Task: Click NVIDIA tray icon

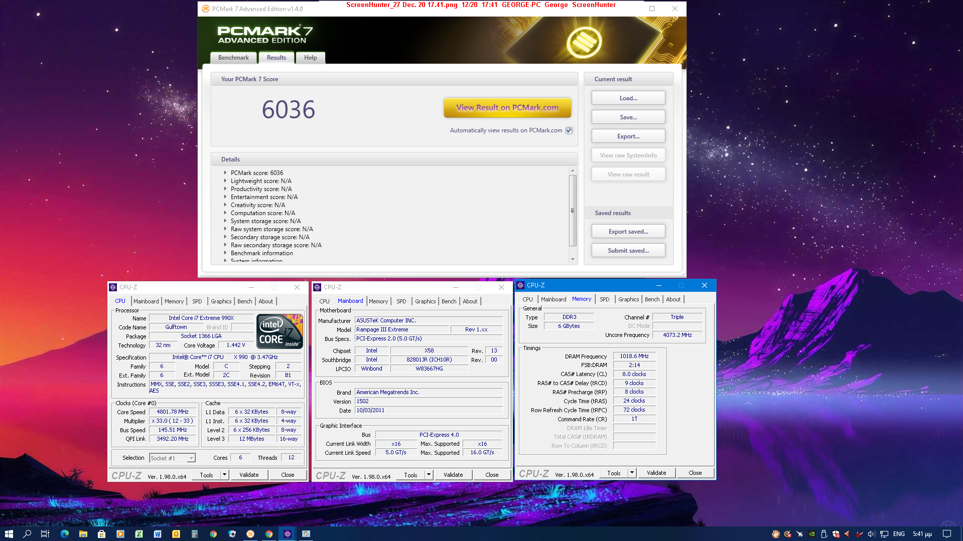Action: [811, 534]
